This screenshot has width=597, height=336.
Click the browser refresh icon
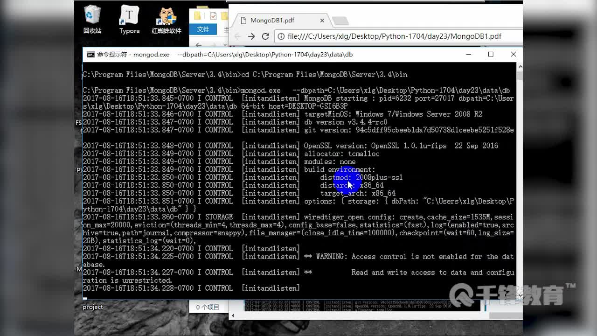265,36
